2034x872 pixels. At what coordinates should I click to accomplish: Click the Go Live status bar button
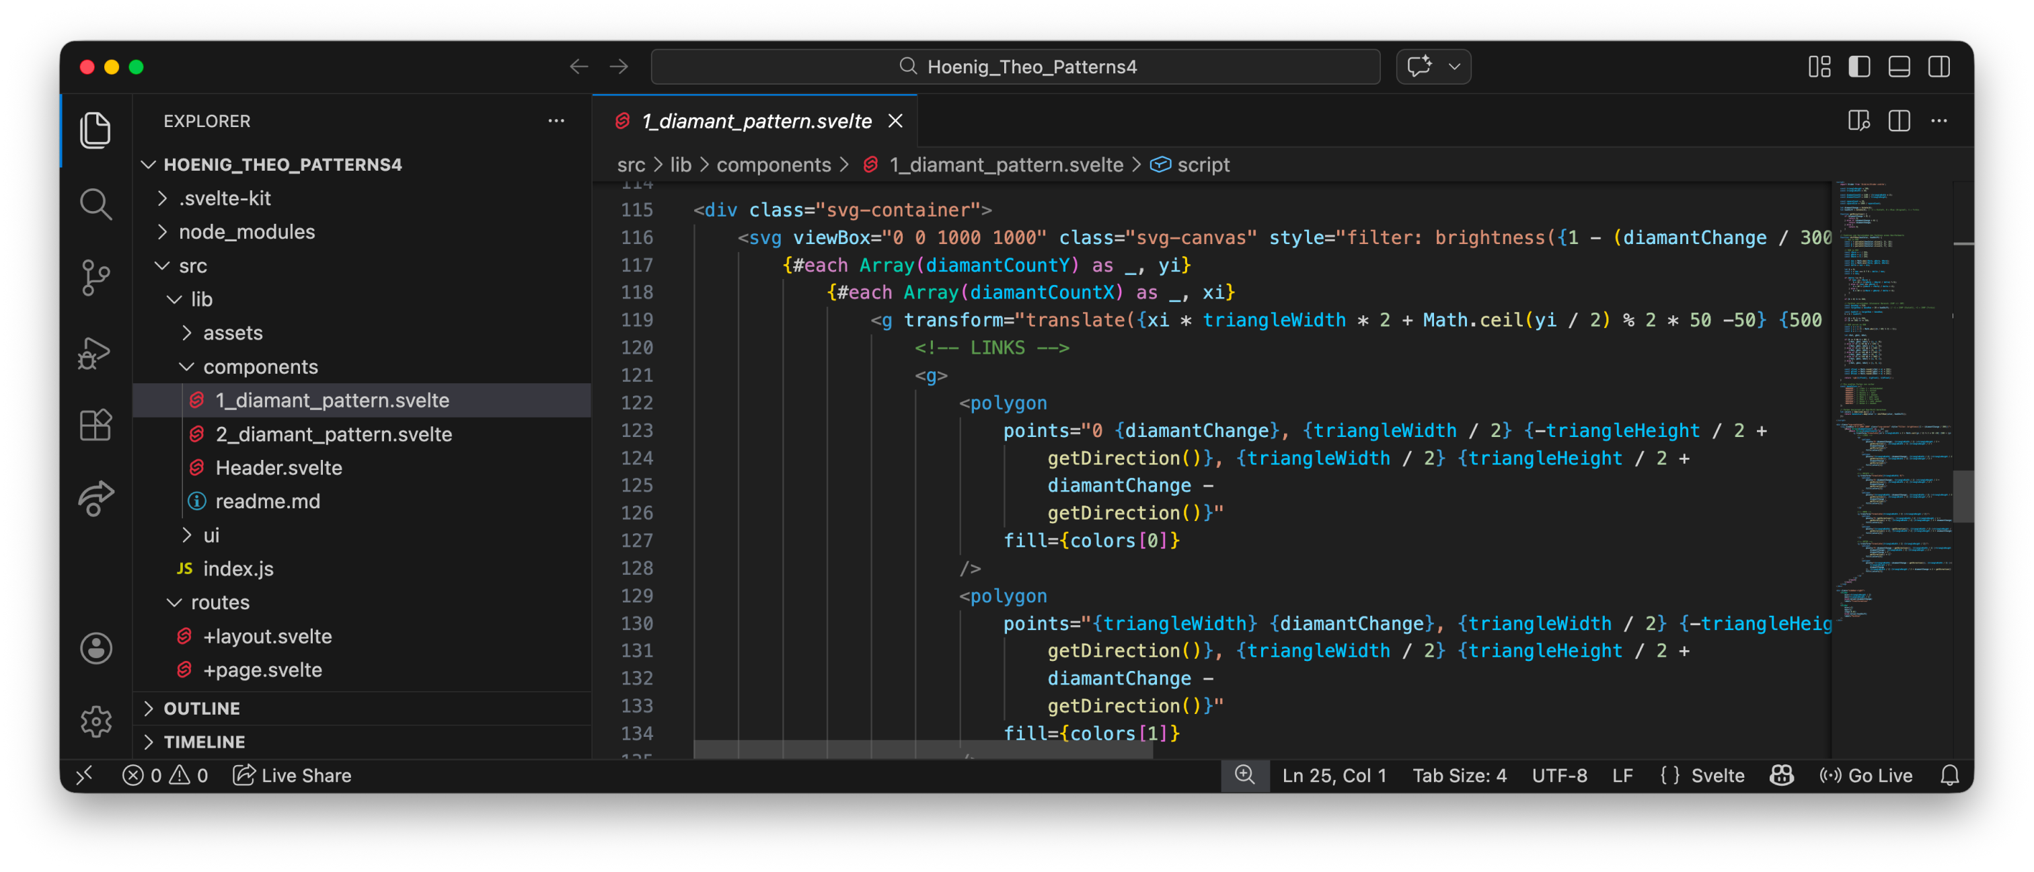[x=1866, y=776]
